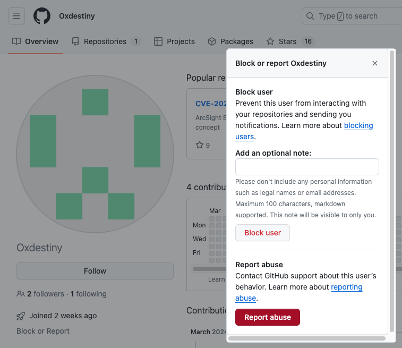Open the Projects tab
402x348 pixels.
tap(174, 41)
